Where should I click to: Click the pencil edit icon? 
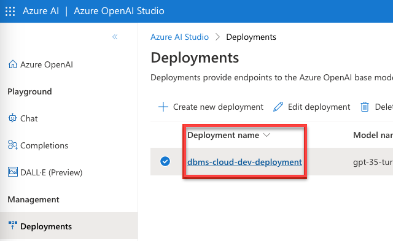coord(278,107)
